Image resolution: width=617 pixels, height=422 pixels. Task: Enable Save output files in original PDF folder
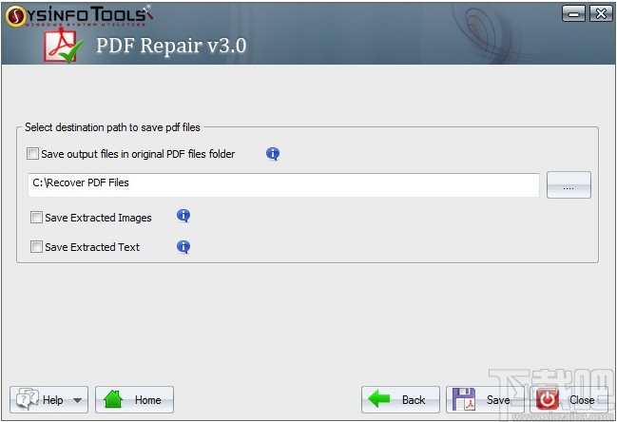32,153
